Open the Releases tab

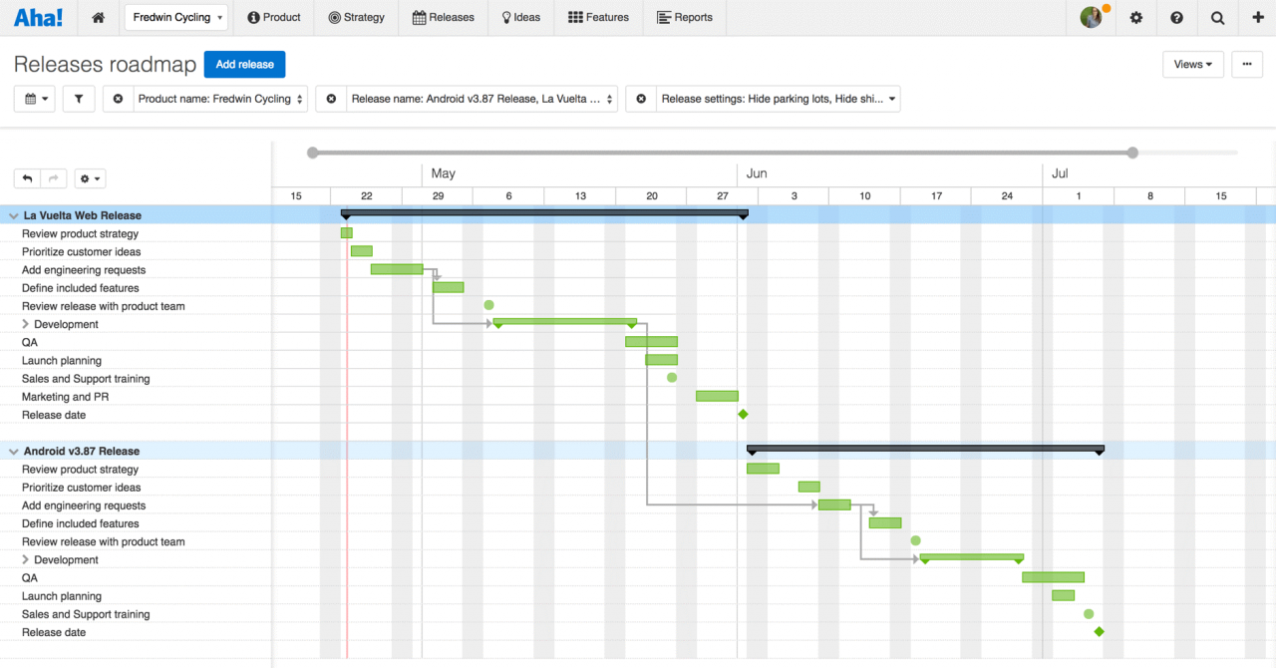pyautogui.click(x=444, y=18)
